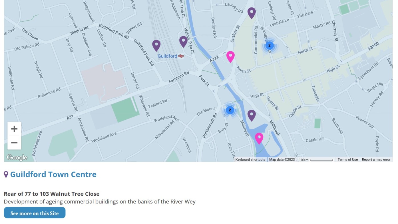Viewport: 398px width, 224px height.
Task: Click Rear of 77 to 103 Walnut Tree Close title
Action: (x=52, y=194)
